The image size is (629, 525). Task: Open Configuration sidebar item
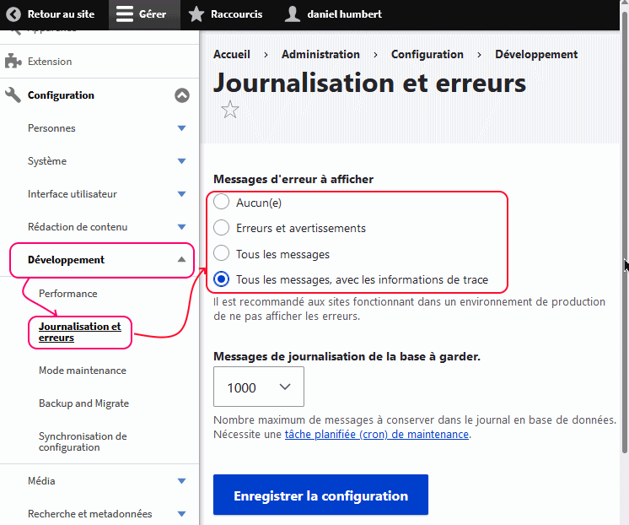(61, 95)
